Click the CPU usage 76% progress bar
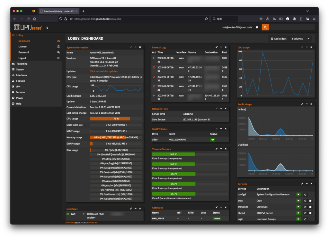The width and height of the screenshot is (329, 238). (x=116, y=119)
